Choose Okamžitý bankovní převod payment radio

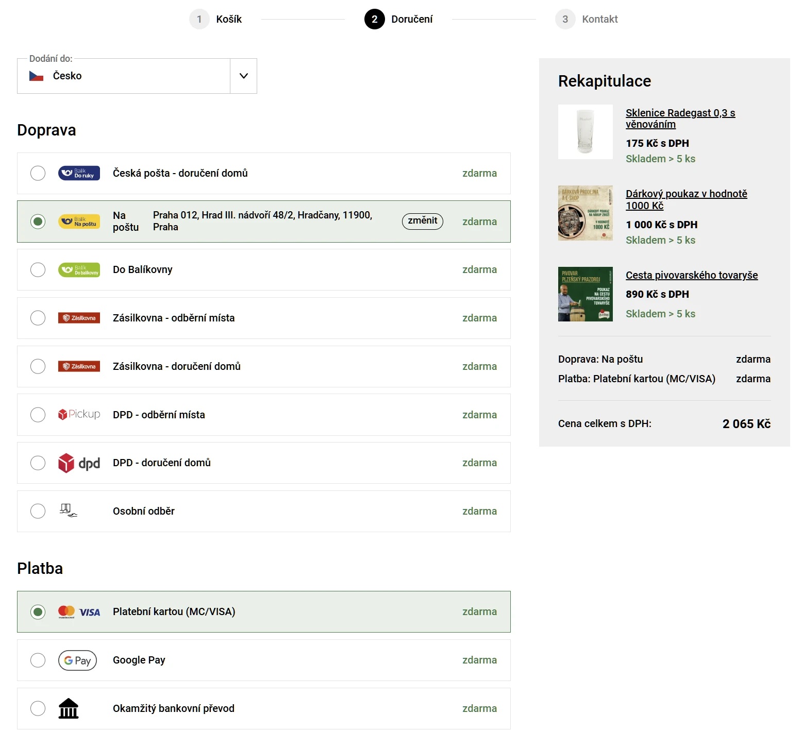(x=38, y=708)
